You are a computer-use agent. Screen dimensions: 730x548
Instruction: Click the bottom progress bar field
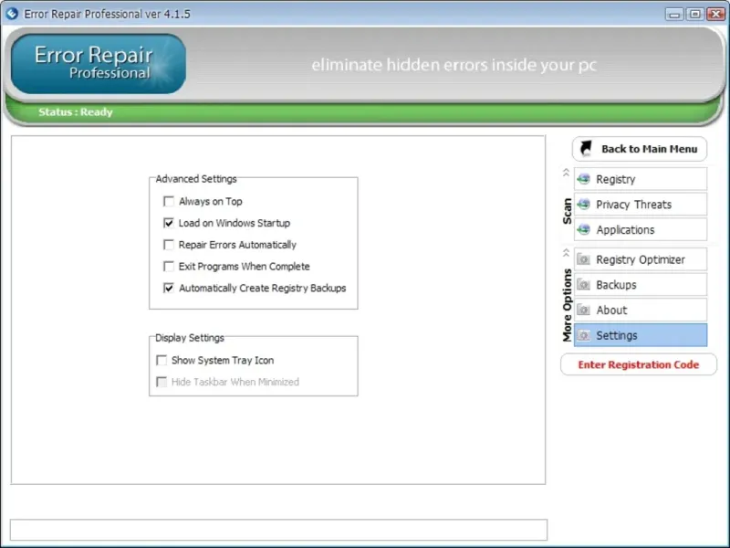pyautogui.click(x=278, y=530)
